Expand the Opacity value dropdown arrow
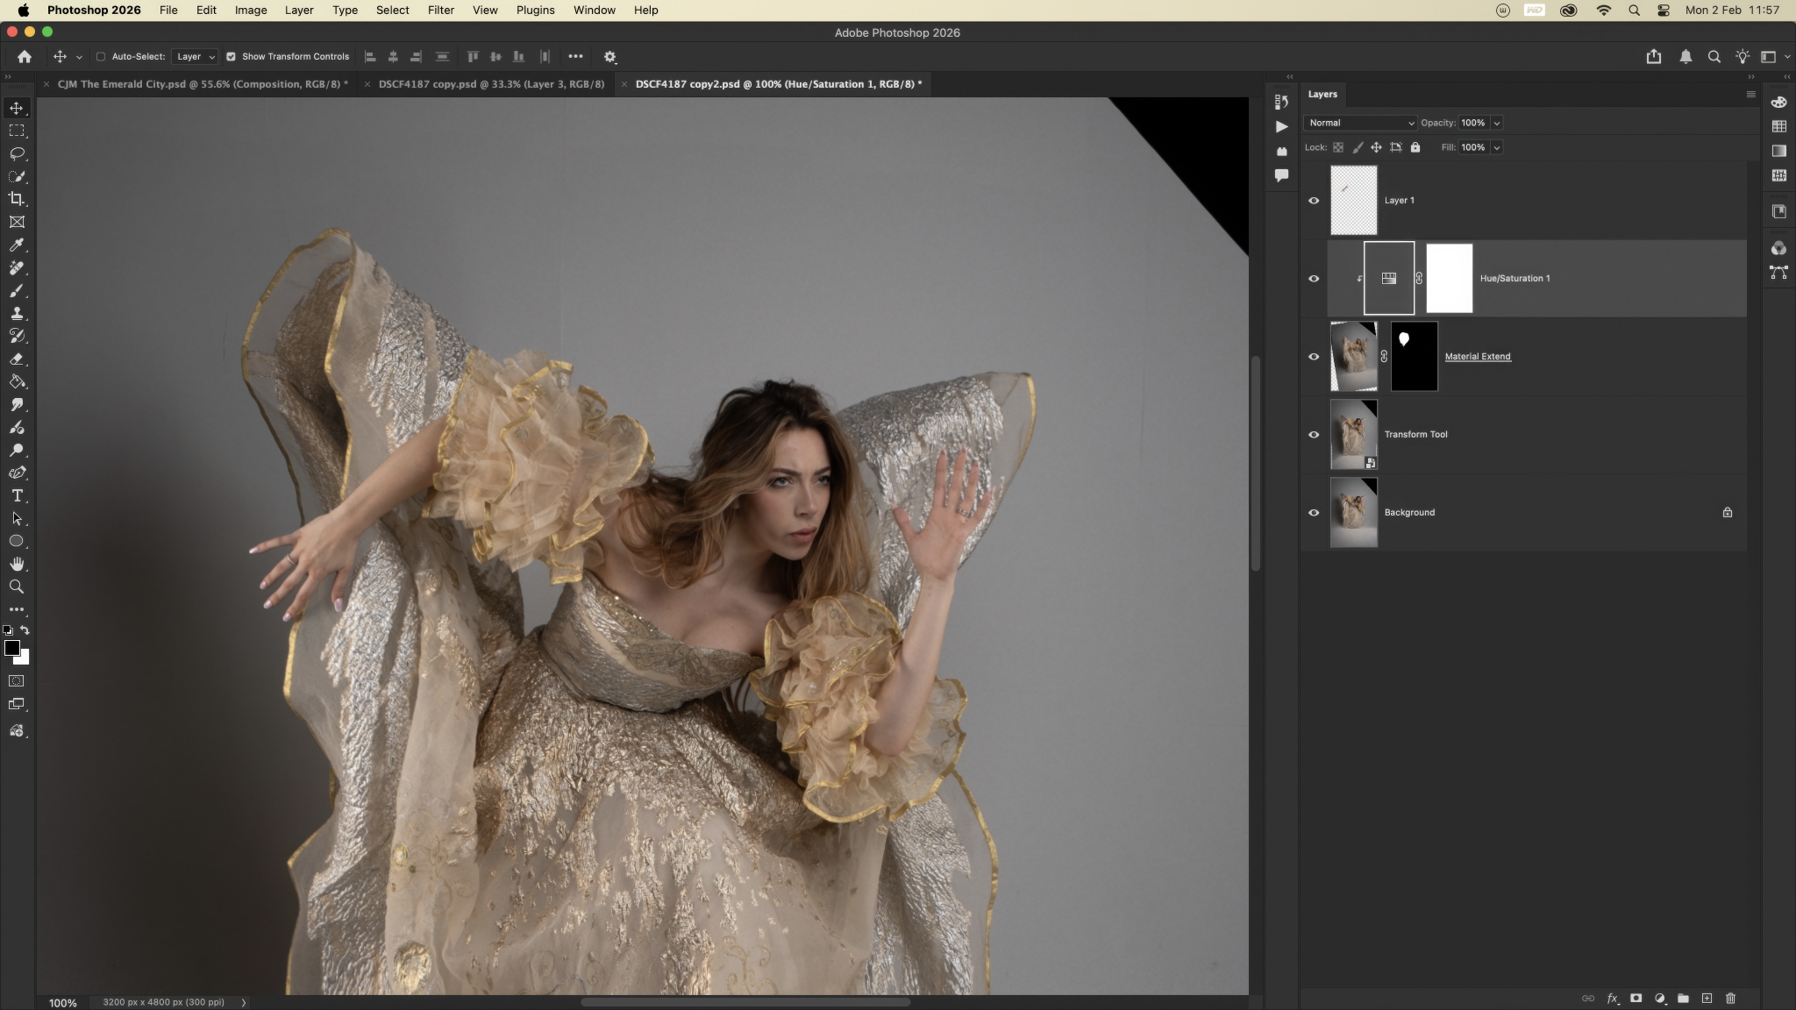Viewport: 1796px width, 1010px height. (1497, 123)
